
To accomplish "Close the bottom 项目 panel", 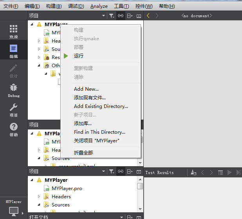I will 139,172.
